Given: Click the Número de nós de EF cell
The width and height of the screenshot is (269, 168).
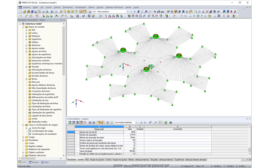Looking at the screenshot, I should pyautogui.click(x=99, y=132).
